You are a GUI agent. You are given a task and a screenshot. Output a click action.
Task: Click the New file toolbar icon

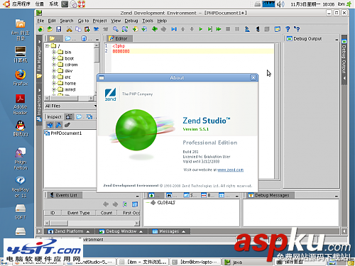pyautogui.click(x=40, y=29)
